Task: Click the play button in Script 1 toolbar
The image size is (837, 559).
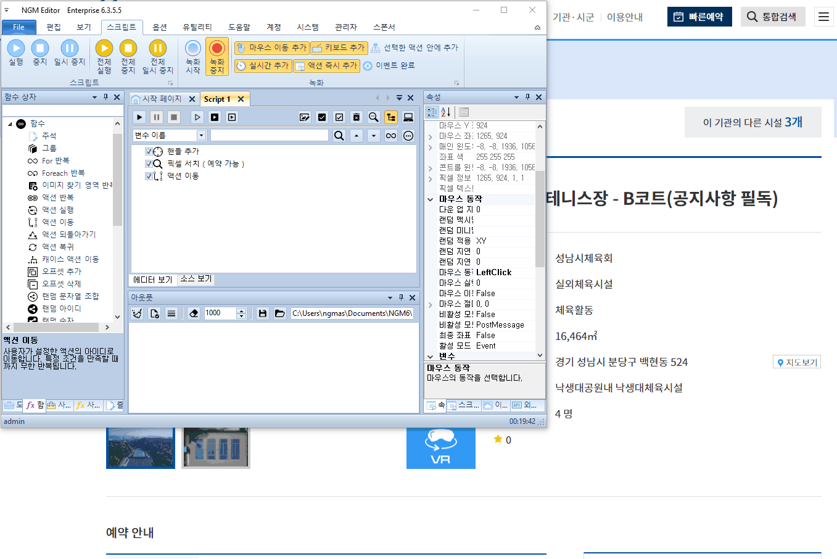Action: tap(140, 117)
